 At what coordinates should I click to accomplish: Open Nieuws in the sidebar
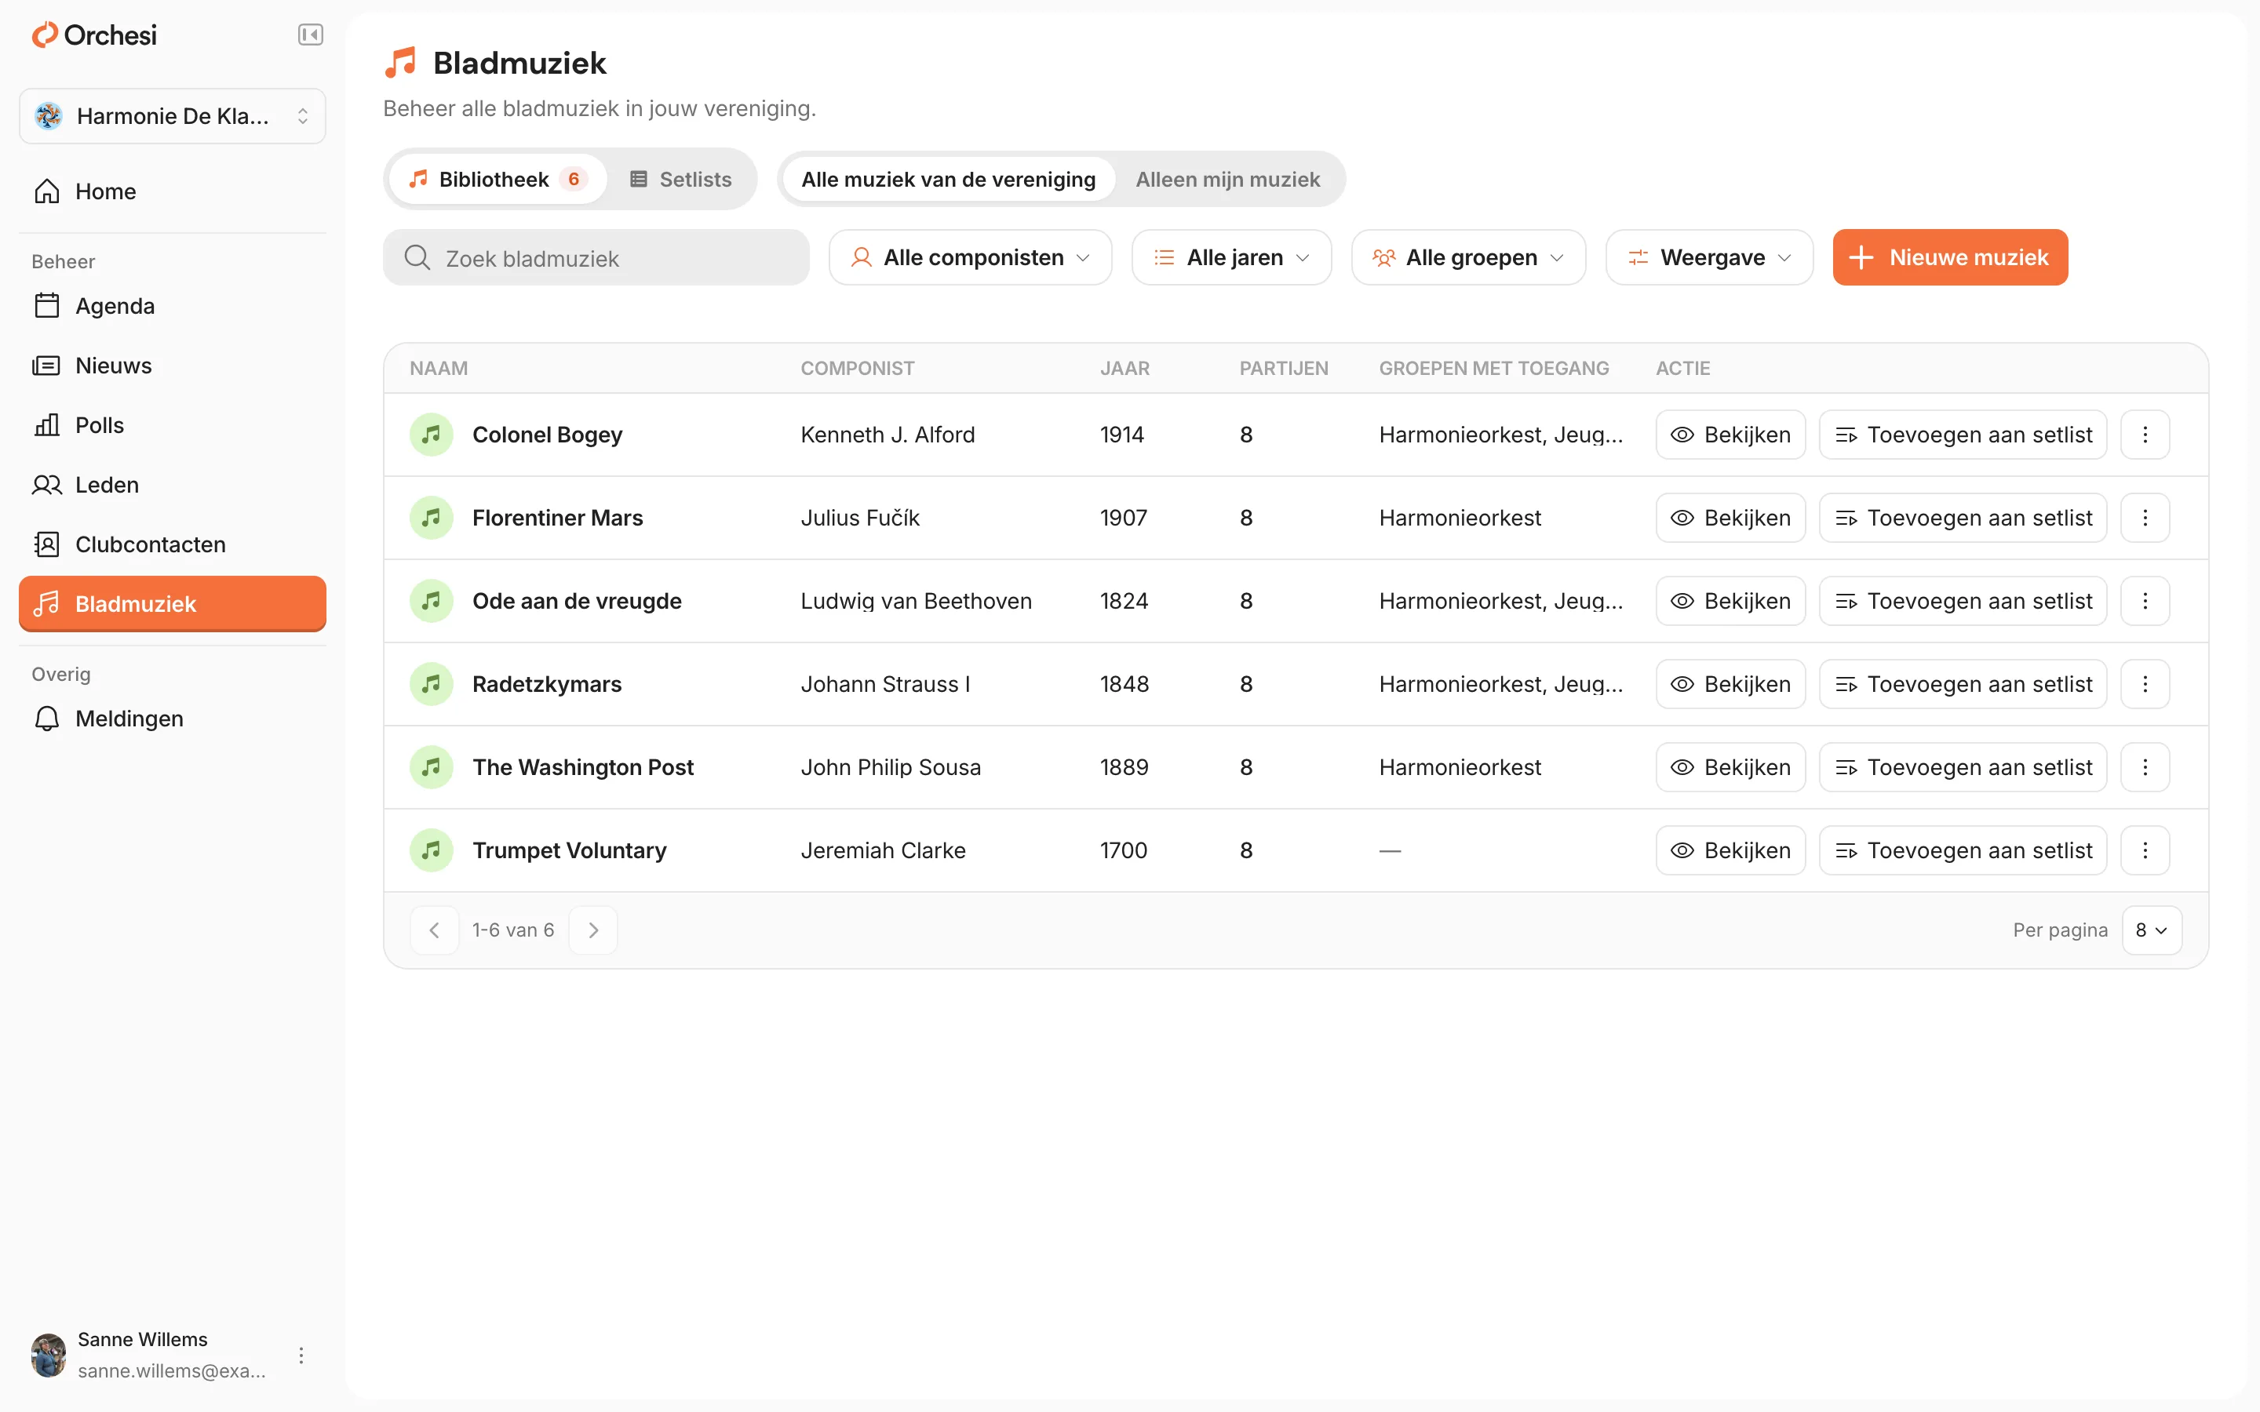[173, 365]
